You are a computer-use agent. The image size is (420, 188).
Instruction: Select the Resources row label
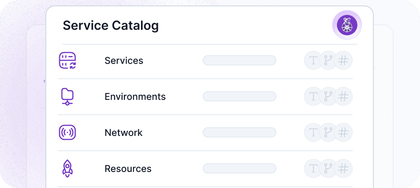[x=128, y=169]
